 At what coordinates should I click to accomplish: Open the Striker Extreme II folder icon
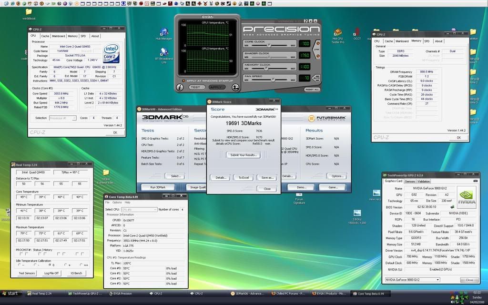pos(106,173)
